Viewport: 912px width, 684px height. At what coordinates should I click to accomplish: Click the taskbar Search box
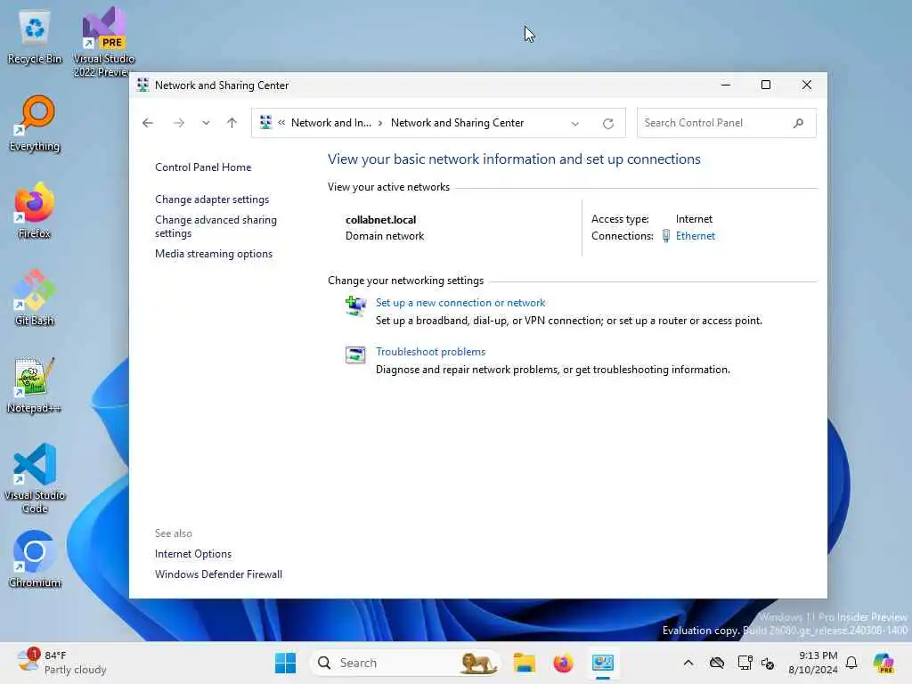(x=406, y=663)
